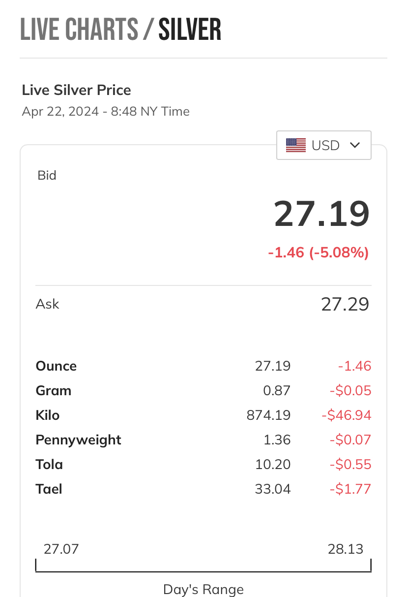Click the Live Silver Price title

77,90
